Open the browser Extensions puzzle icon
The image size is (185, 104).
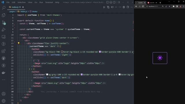(x=173, y=6)
